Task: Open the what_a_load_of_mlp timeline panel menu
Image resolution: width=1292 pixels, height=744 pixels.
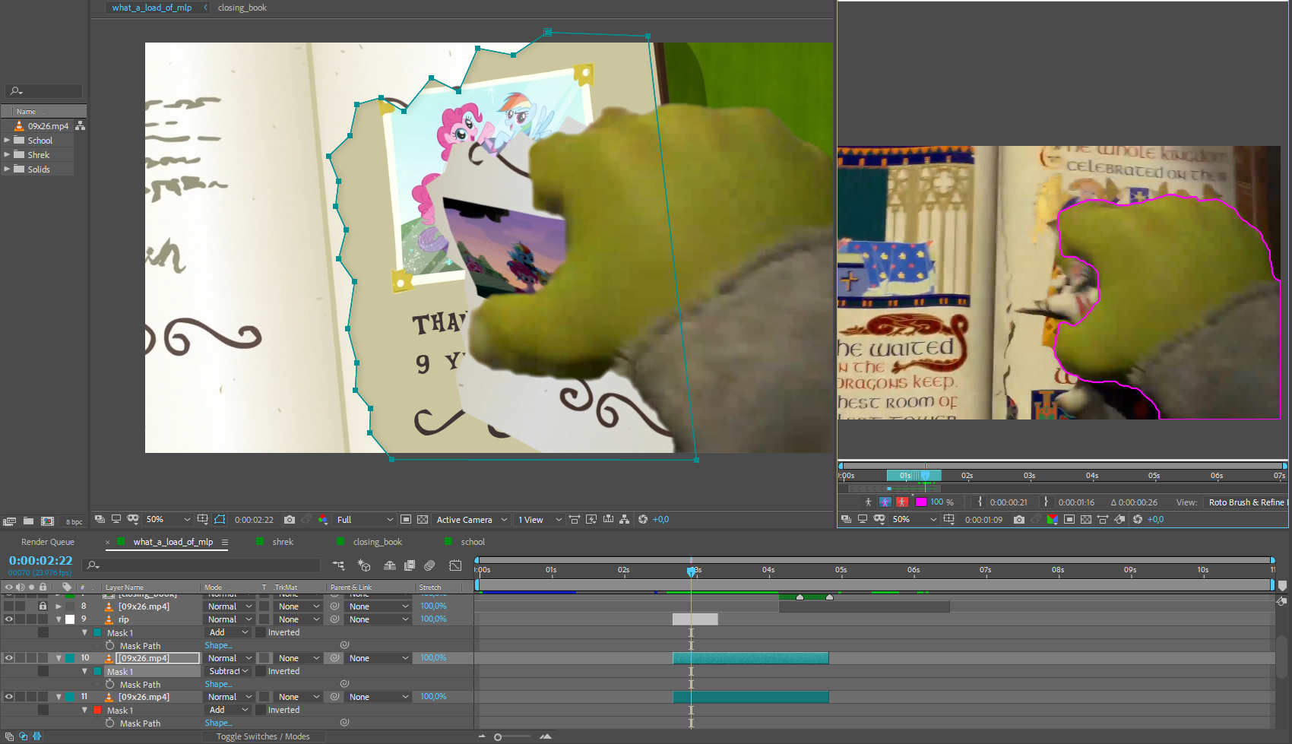Action: (225, 542)
